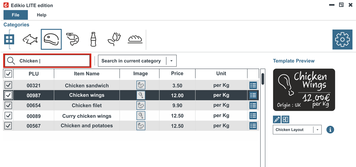The width and height of the screenshot is (356, 167).
Task: Show all categories grid icon
Action: point(9,39)
